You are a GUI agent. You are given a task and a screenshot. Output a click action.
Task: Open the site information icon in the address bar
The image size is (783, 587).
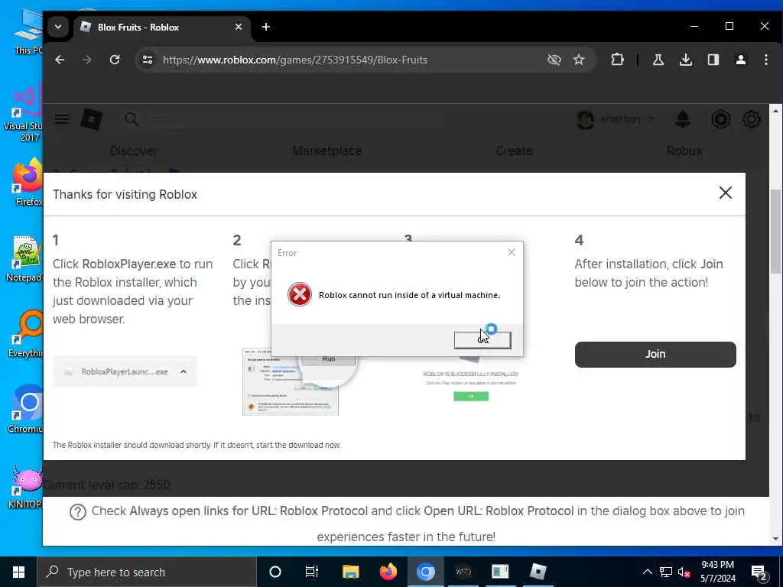tap(148, 60)
